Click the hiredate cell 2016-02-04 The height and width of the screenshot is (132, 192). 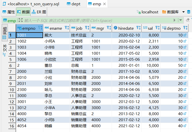coord(127,47)
